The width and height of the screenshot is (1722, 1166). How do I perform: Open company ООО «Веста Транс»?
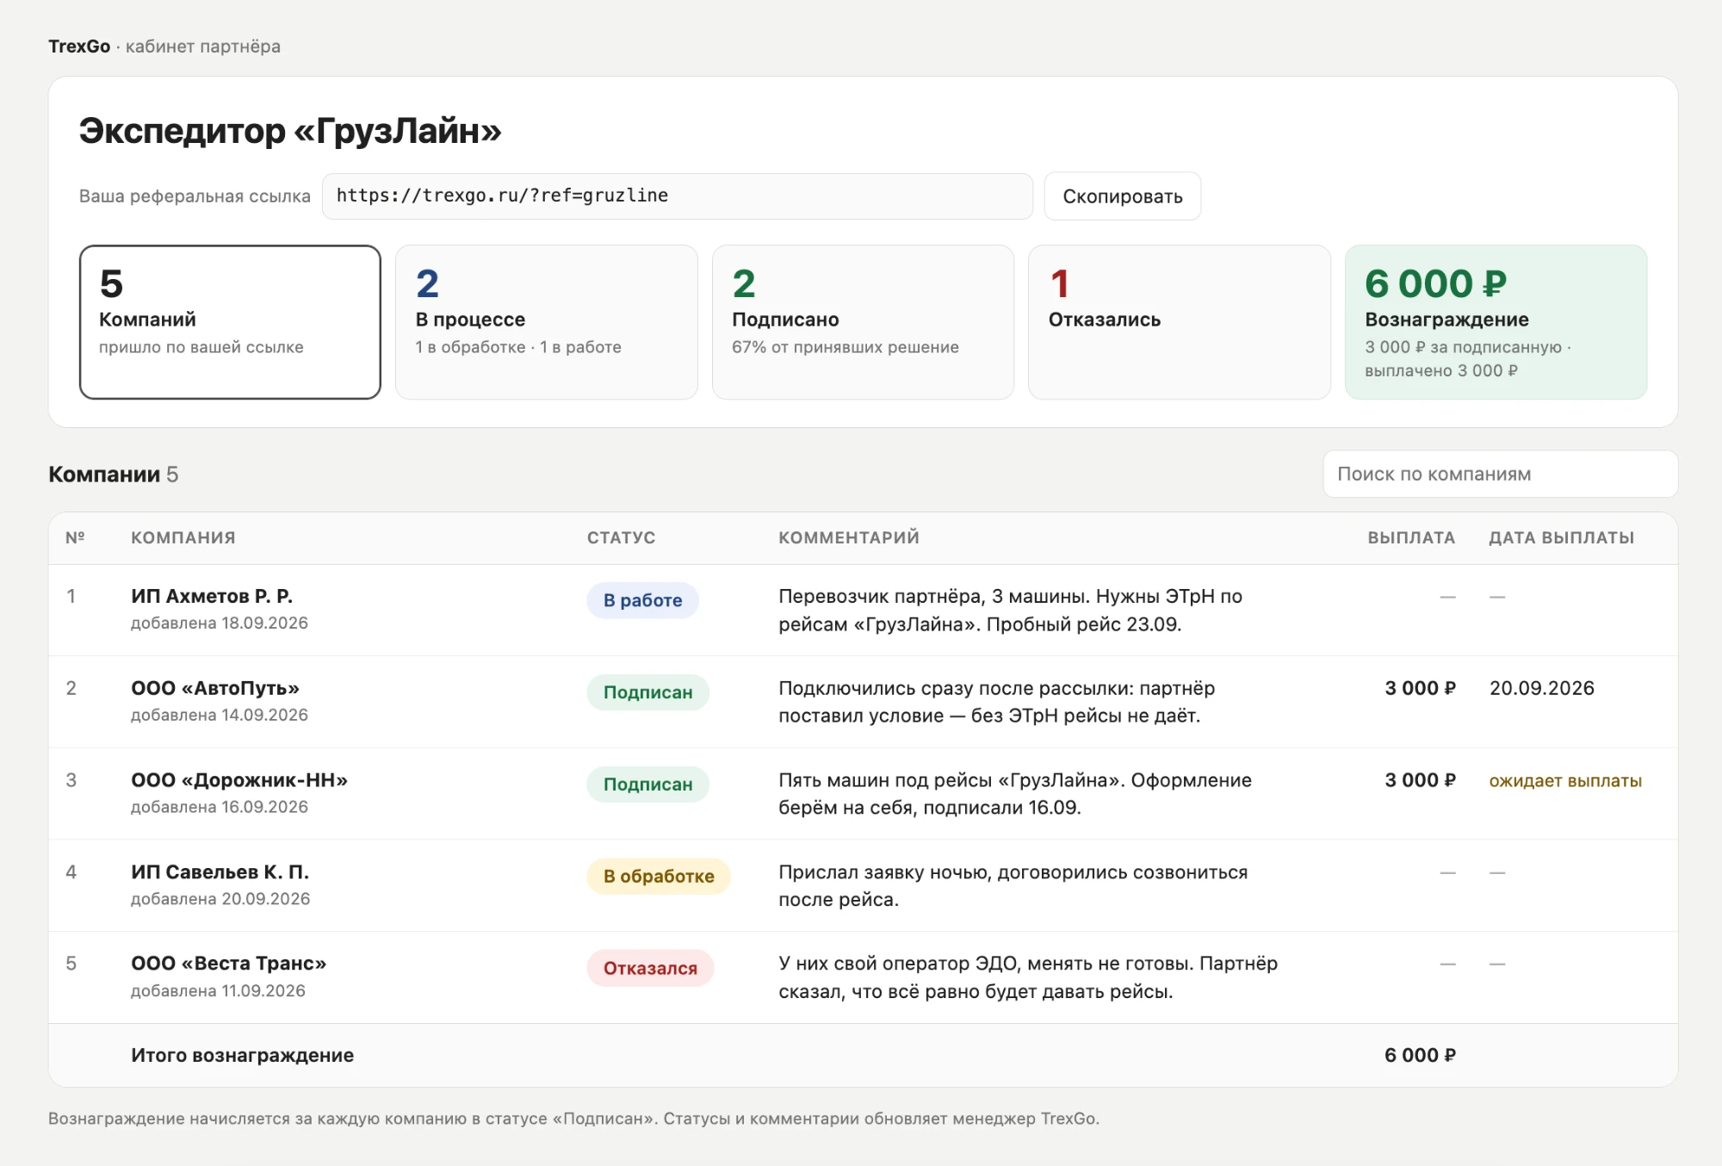pyautogui.click(x=228, y=964)
